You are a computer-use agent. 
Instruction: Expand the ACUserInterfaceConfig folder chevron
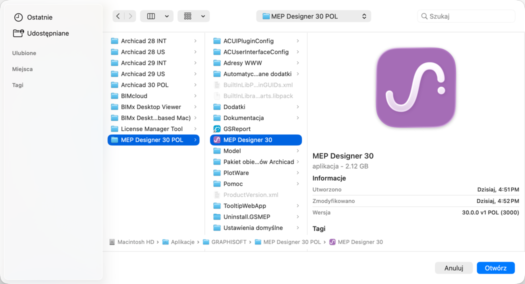(297, 52)
